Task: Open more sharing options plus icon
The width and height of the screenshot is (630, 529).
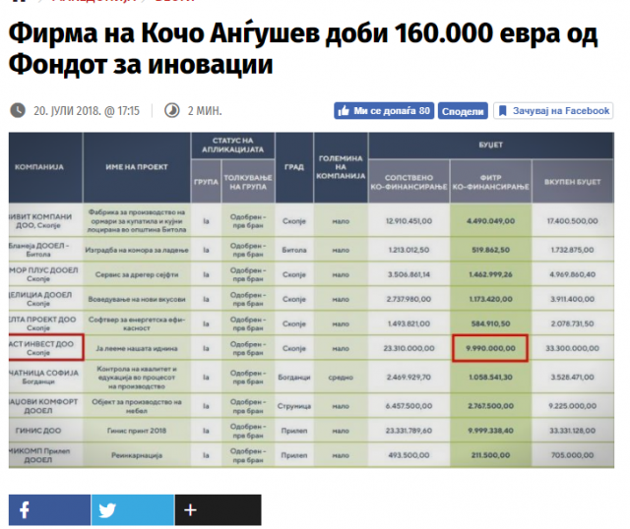Action: point(218,509)
